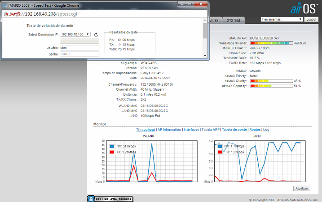Click the blue RX legend square in LAN0 chart
322x202 pixels.
click(221, 146)
